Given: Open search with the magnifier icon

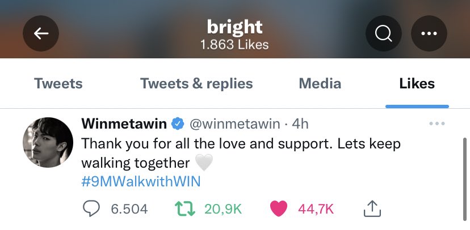Looking at the screenshot, I should click(x=383, y=33).
